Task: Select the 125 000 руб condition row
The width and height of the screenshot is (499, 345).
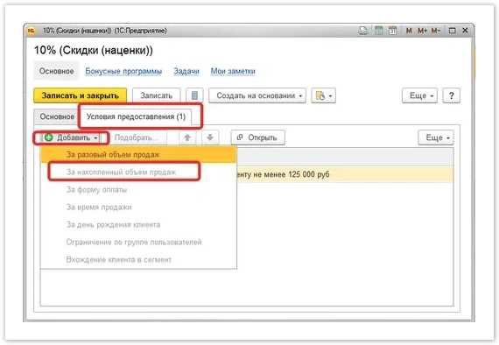Action: [345, 174]
